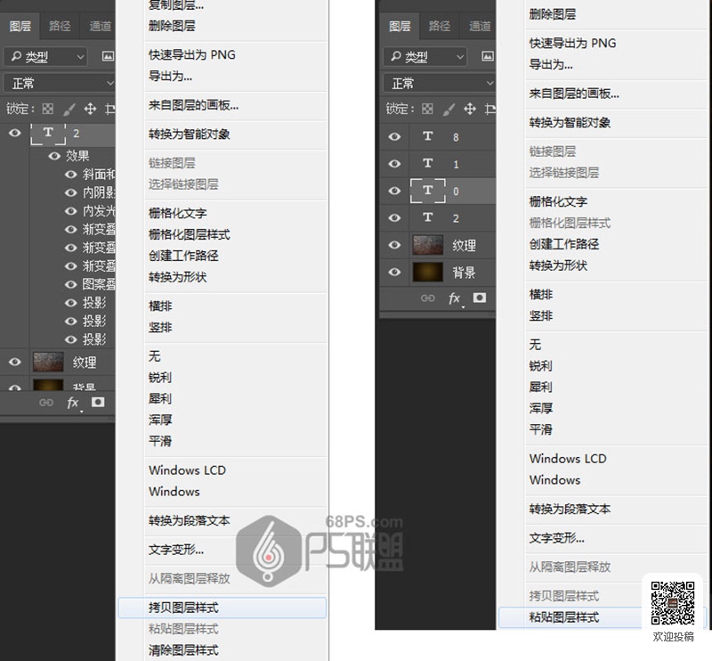Hide the 图案叠加 pattern overlay effect
Screen dimensions: 712x661
(x=71, y=284)
